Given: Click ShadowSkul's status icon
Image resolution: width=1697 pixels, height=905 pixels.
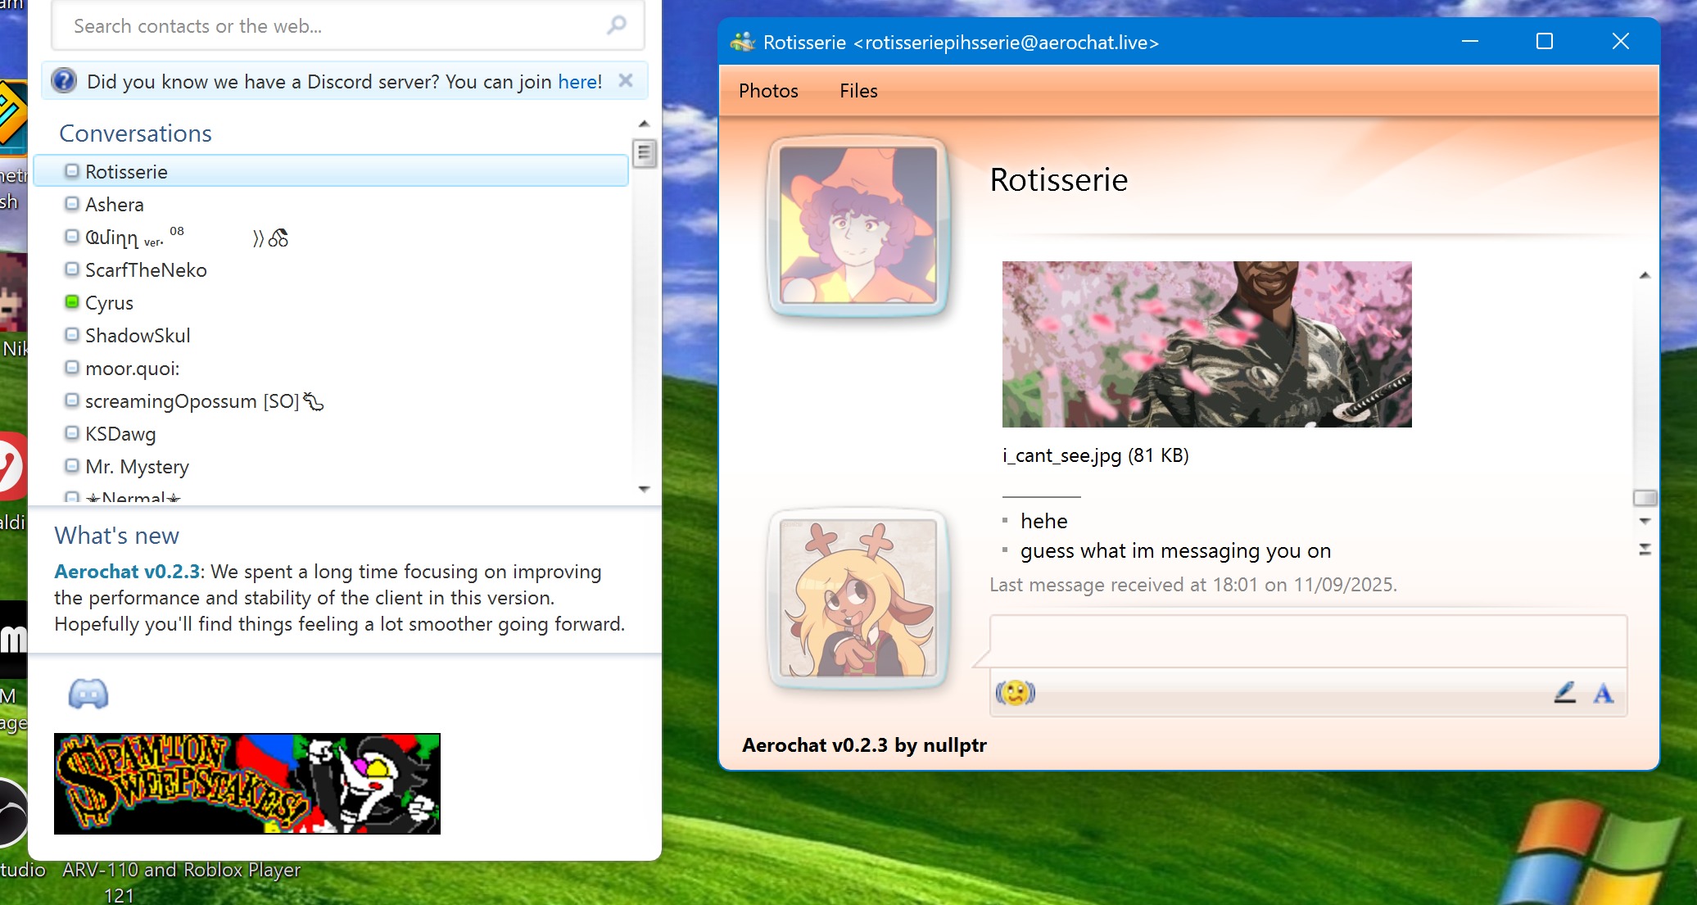Looking at the screenshot, I should click(x=72, y=335).
